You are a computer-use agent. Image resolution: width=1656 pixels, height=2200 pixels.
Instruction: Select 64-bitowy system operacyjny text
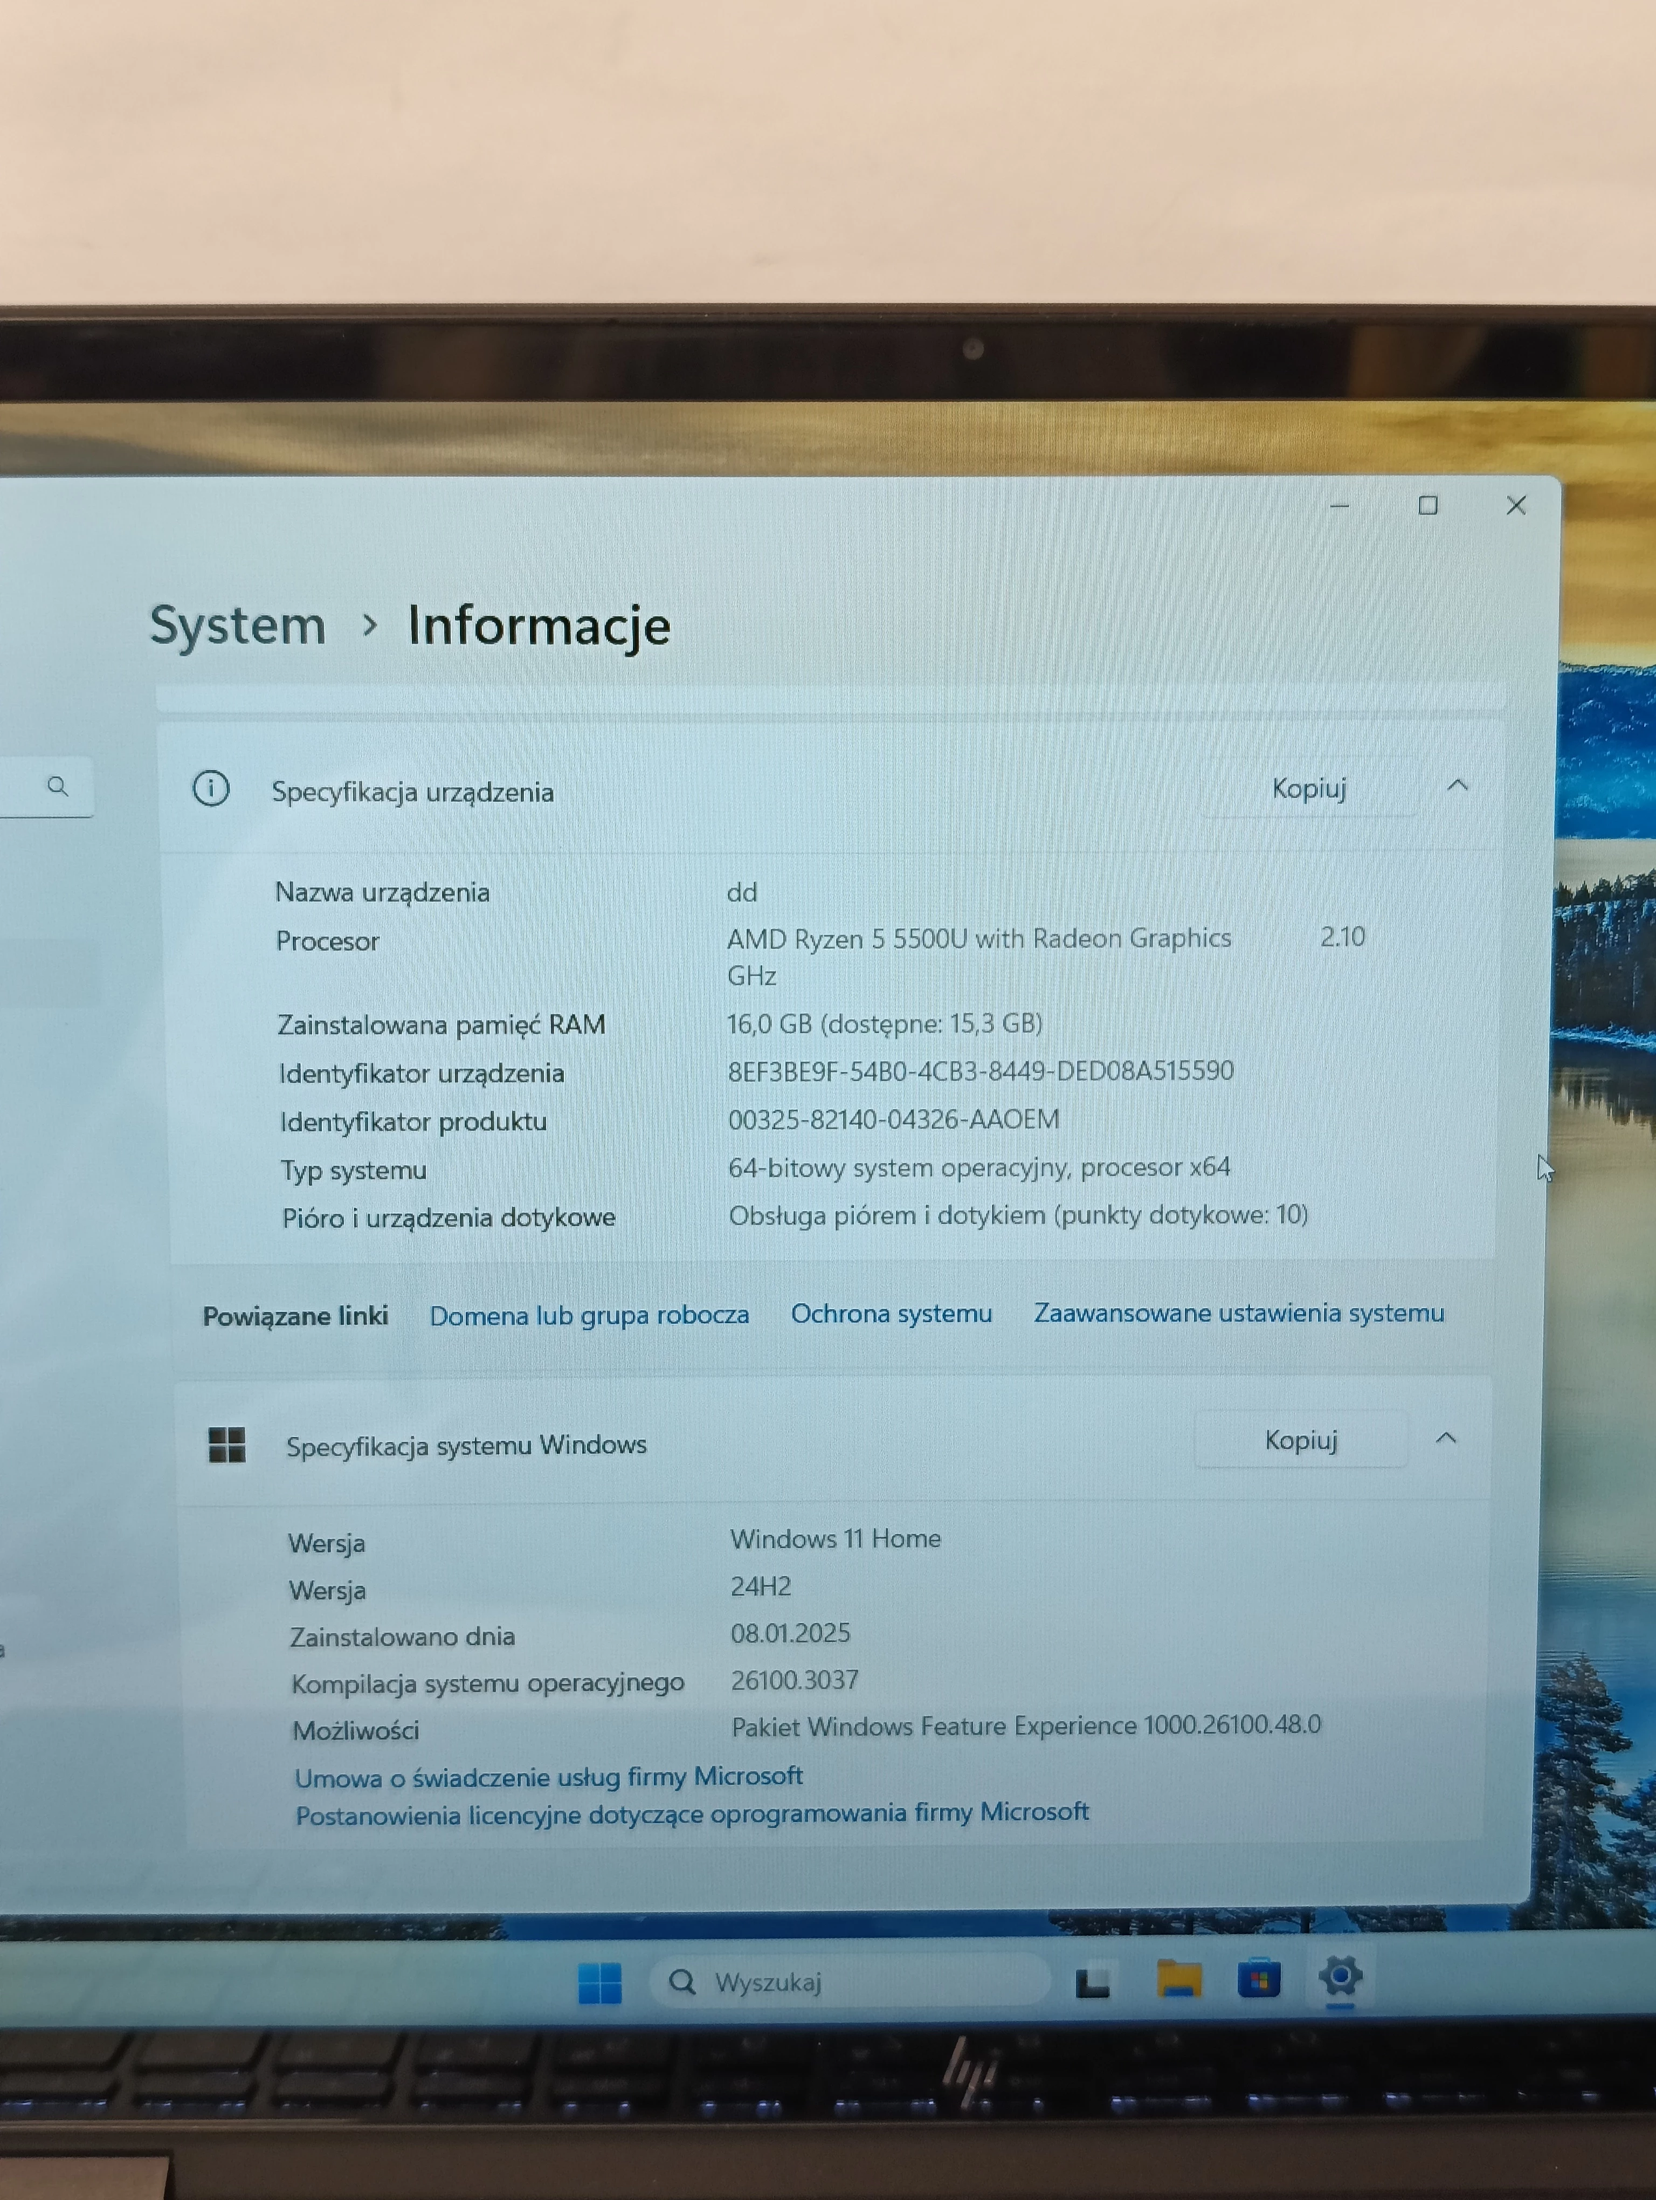(979, 1167)
